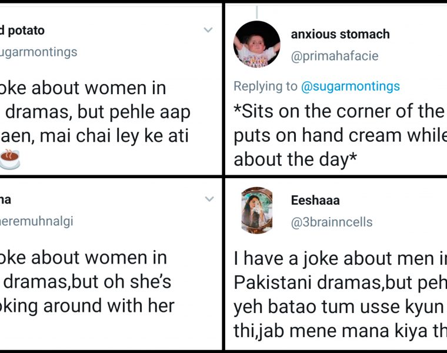This screenshot has width=447, height=353.
Task: Click the "na" display name in the bottom-left tweet
Action: (6, 199)
